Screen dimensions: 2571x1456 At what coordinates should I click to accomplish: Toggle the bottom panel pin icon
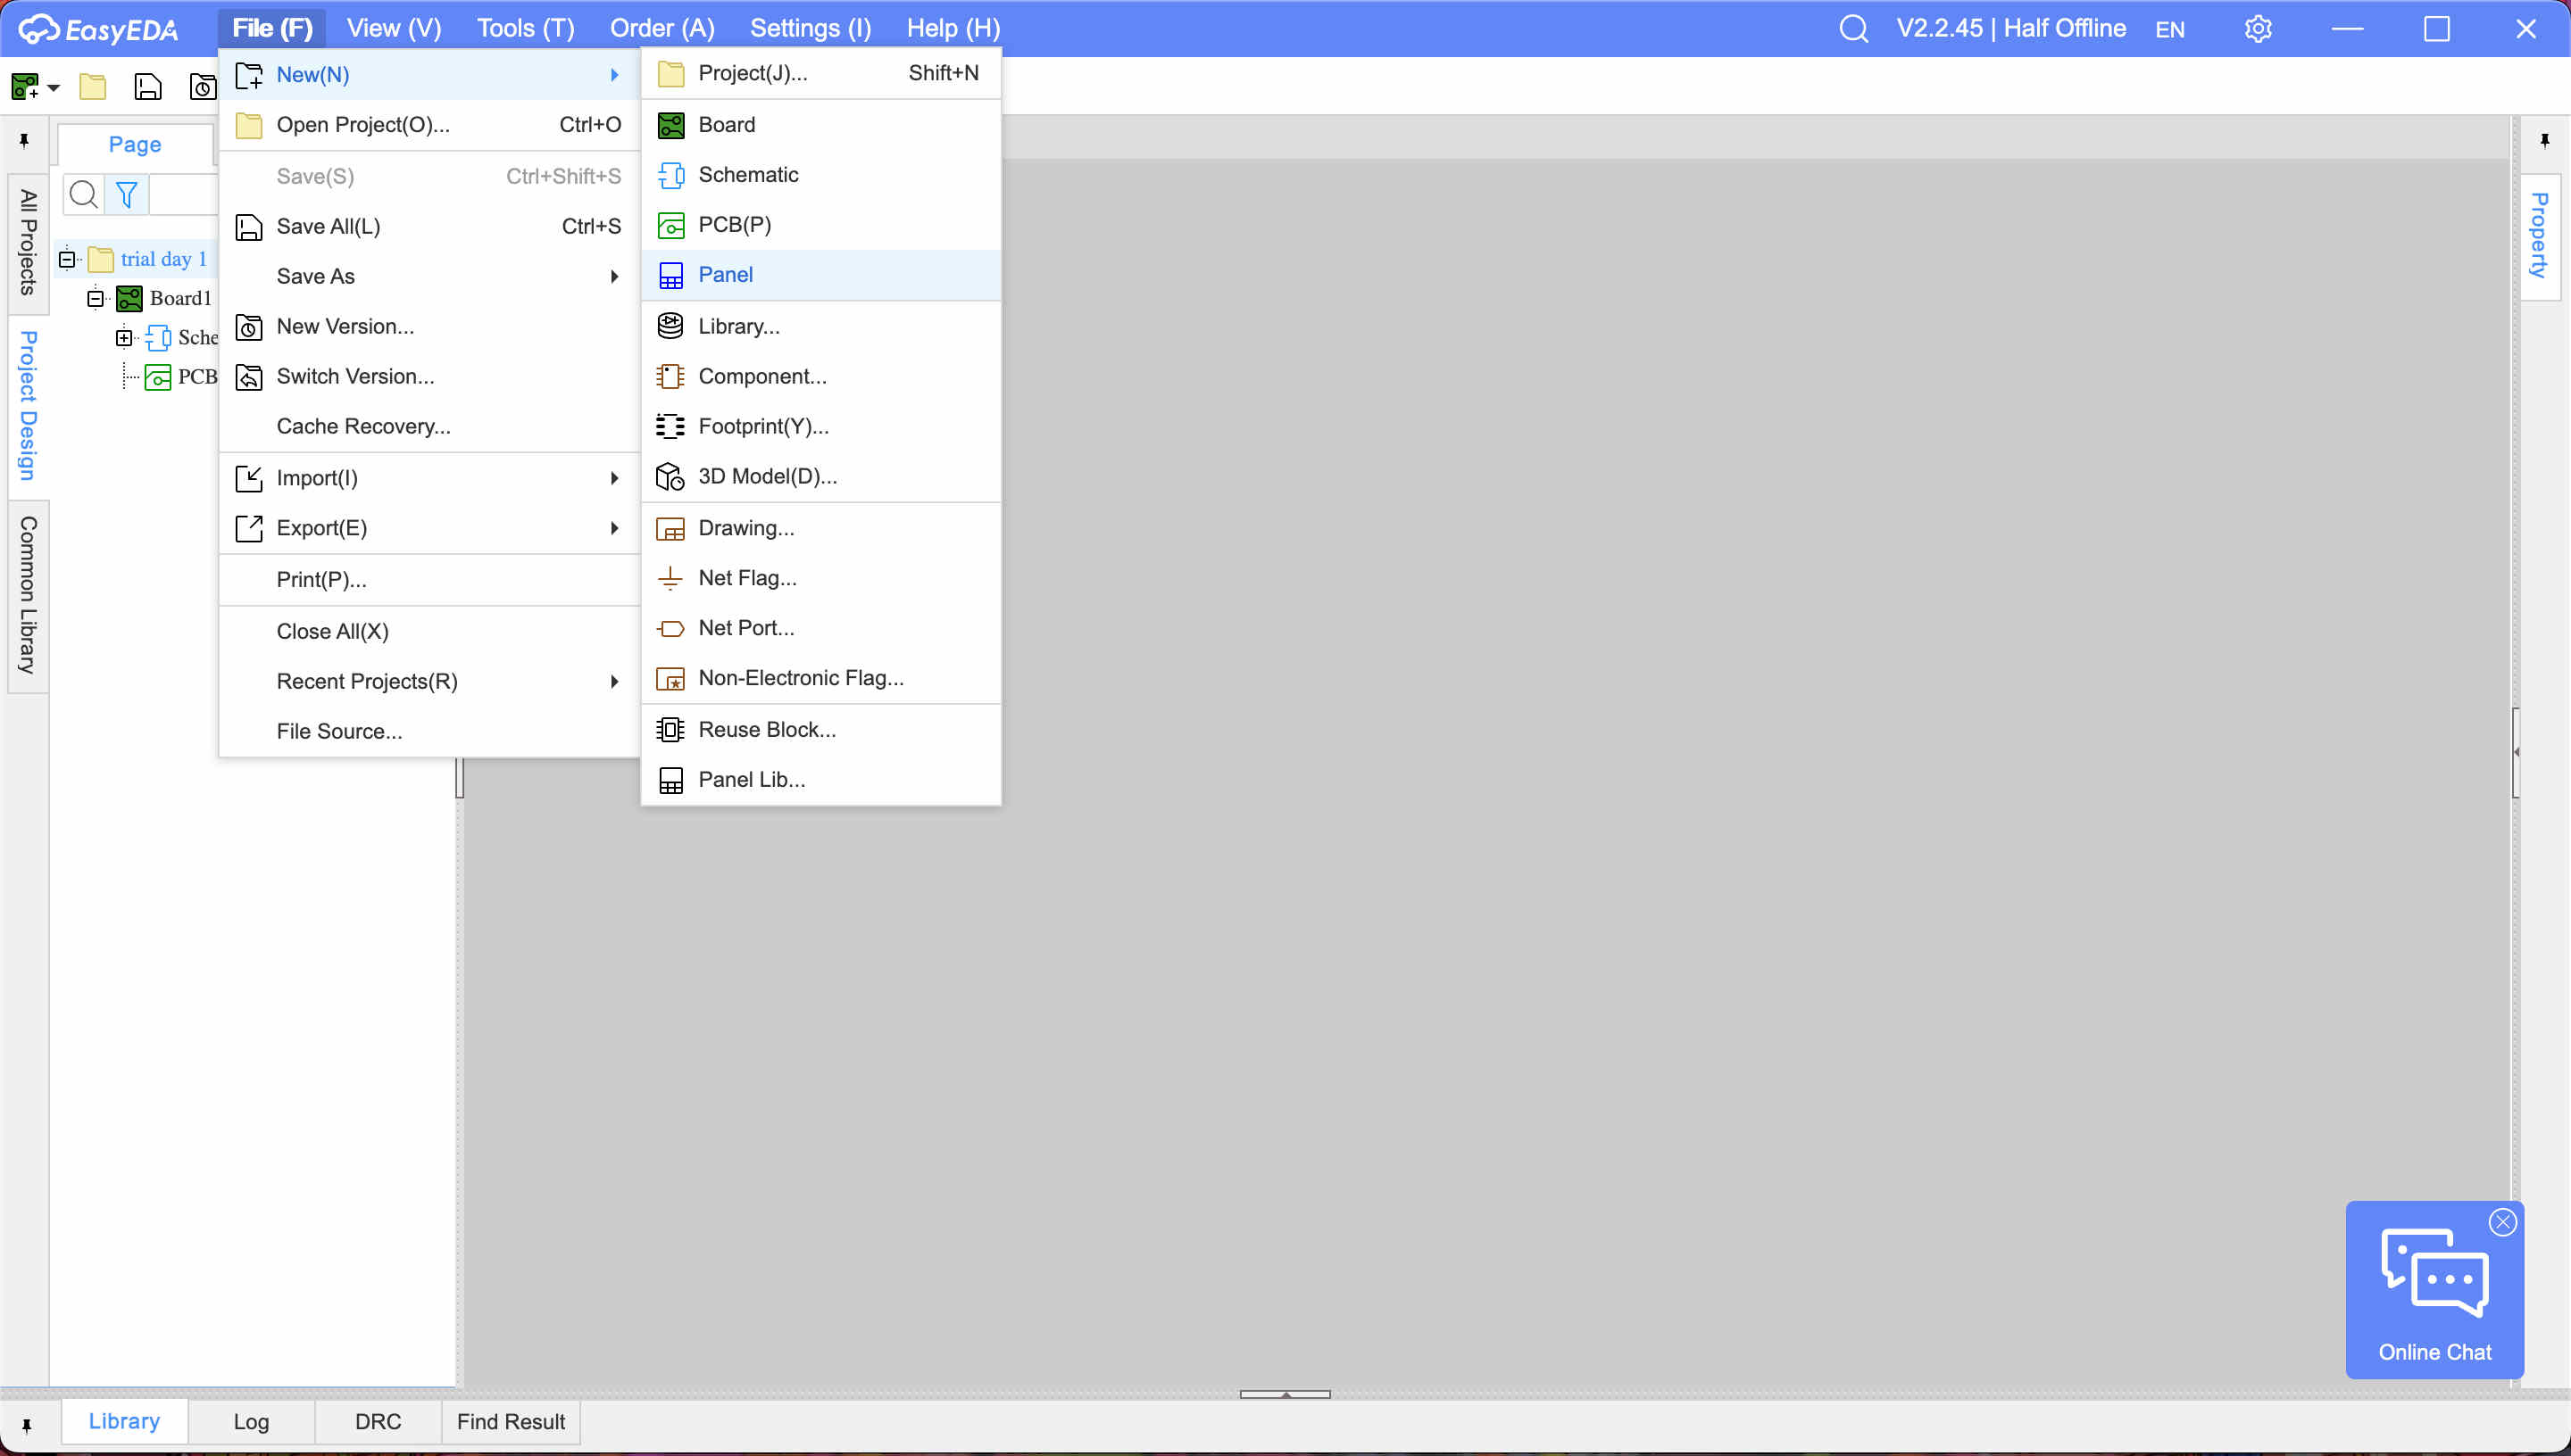pyautogui.click(x=27, y=1424)
